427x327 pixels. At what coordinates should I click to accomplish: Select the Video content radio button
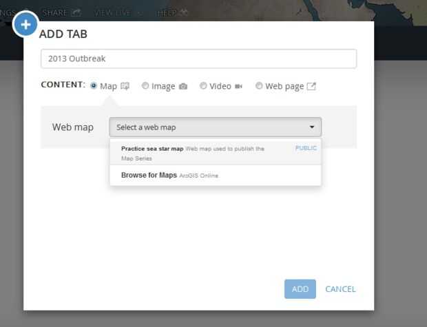click(x=203, y=86)
